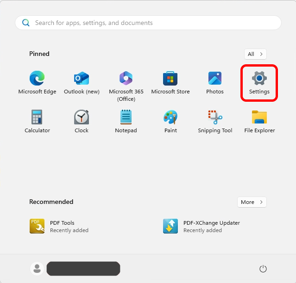Screen dimensions: 296x283
Task: Click the user account name button
Action: point(83,269)
